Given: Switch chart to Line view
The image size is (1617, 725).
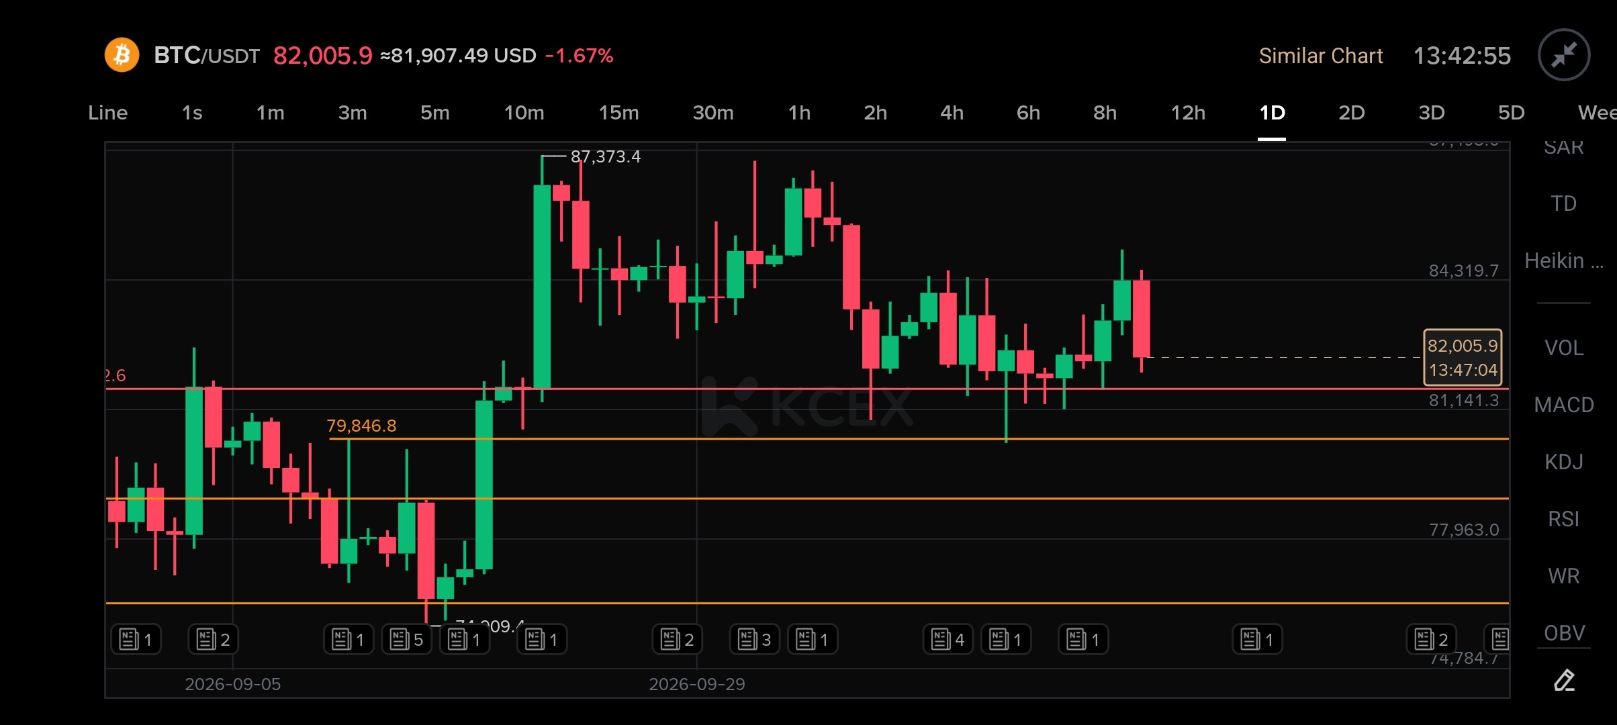Looking at the screenshot, I should coord(107,113).
